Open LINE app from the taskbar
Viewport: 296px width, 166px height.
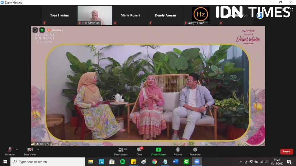pyautogui.click(x=186, y=162)
